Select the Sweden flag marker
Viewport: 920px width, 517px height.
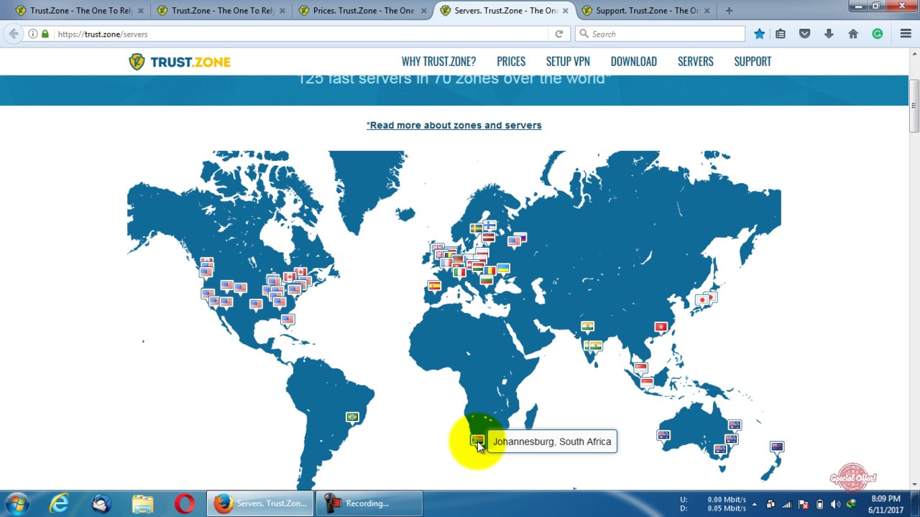(x=476, y=228)
